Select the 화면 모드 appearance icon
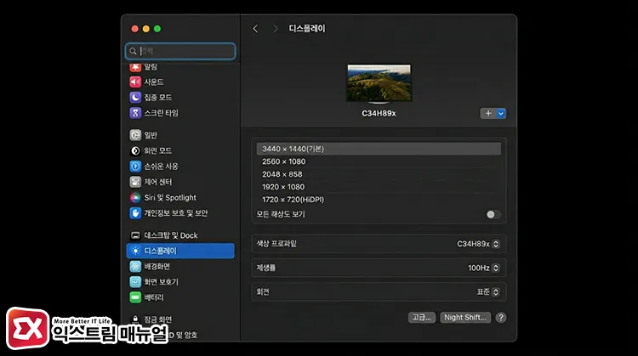 pos(135,150)
